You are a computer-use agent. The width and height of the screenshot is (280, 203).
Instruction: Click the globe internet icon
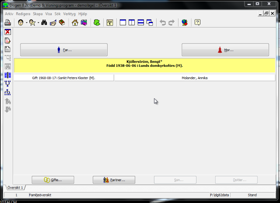(x=185, y=23)
